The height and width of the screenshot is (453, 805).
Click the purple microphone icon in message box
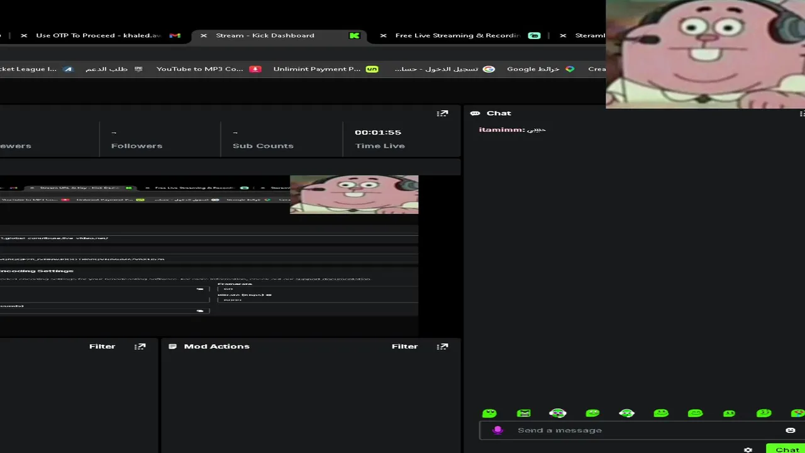[497, 430]
